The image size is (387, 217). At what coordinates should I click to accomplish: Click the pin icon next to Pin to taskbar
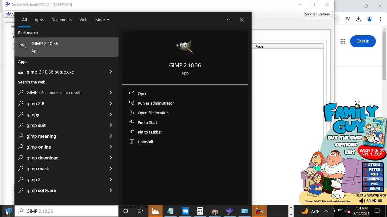pos(132,132)
